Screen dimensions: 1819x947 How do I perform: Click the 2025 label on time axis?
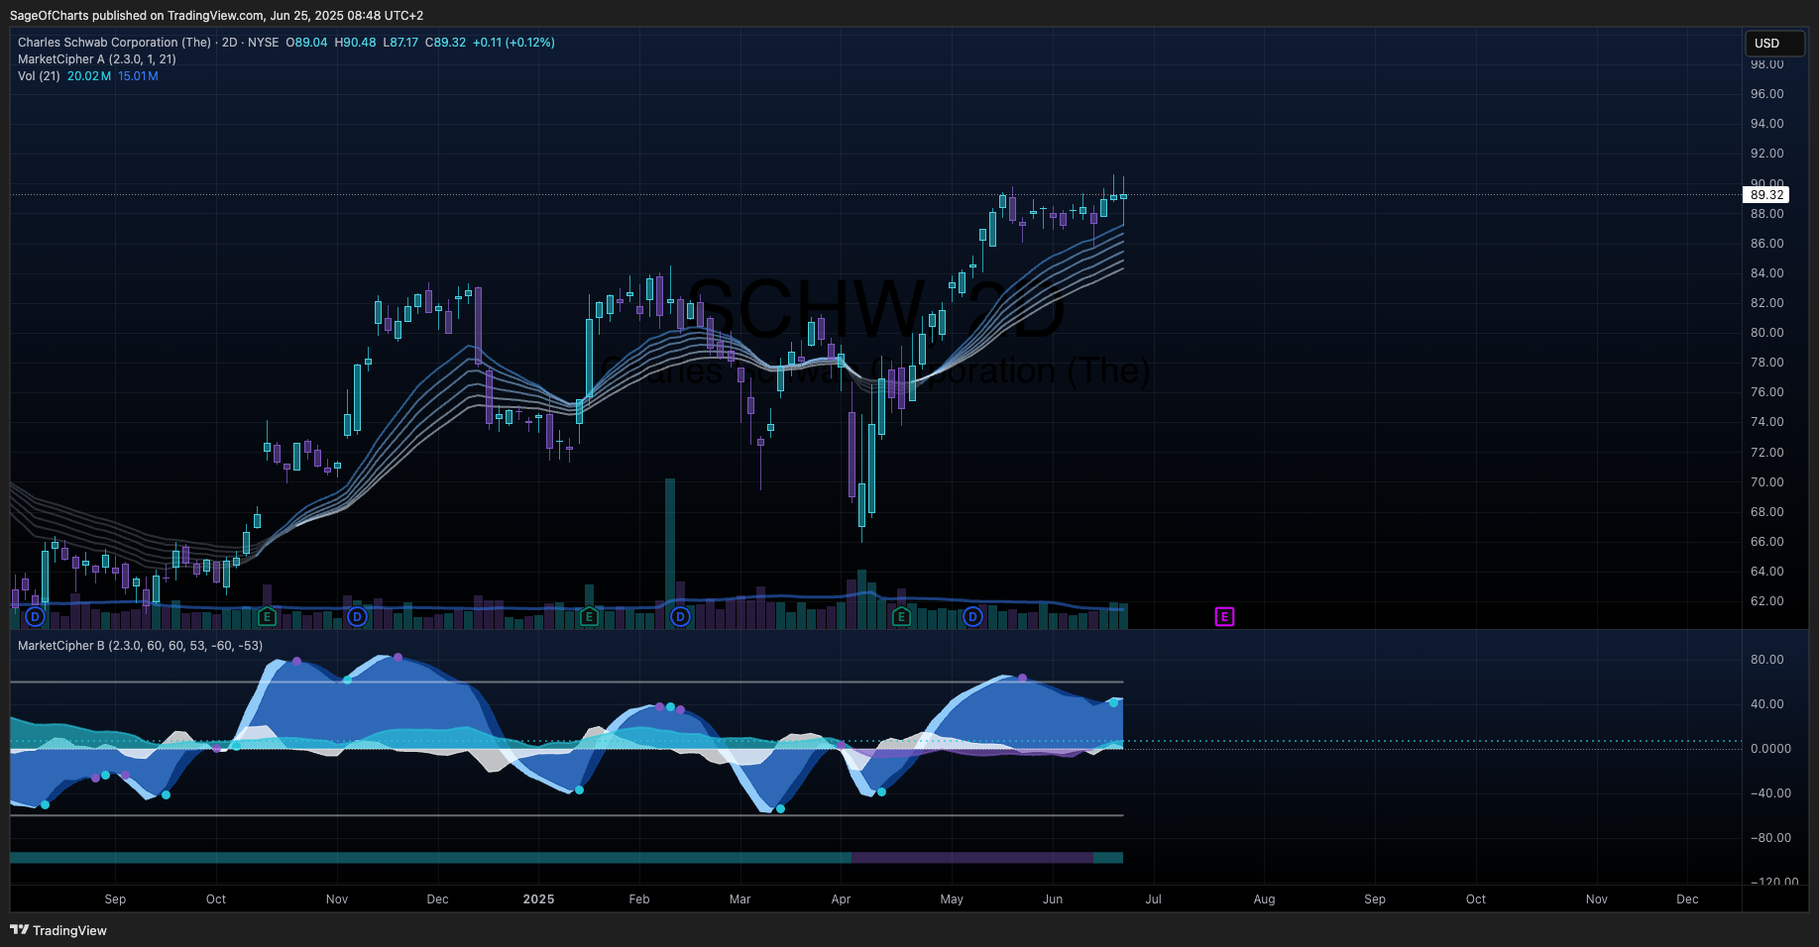[538, 899]
